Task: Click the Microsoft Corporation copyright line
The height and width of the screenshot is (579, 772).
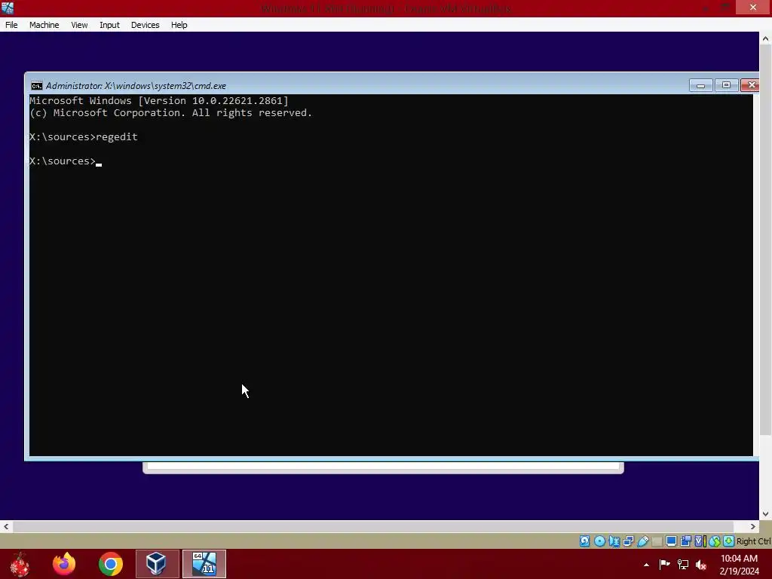Action: (171, 113)
